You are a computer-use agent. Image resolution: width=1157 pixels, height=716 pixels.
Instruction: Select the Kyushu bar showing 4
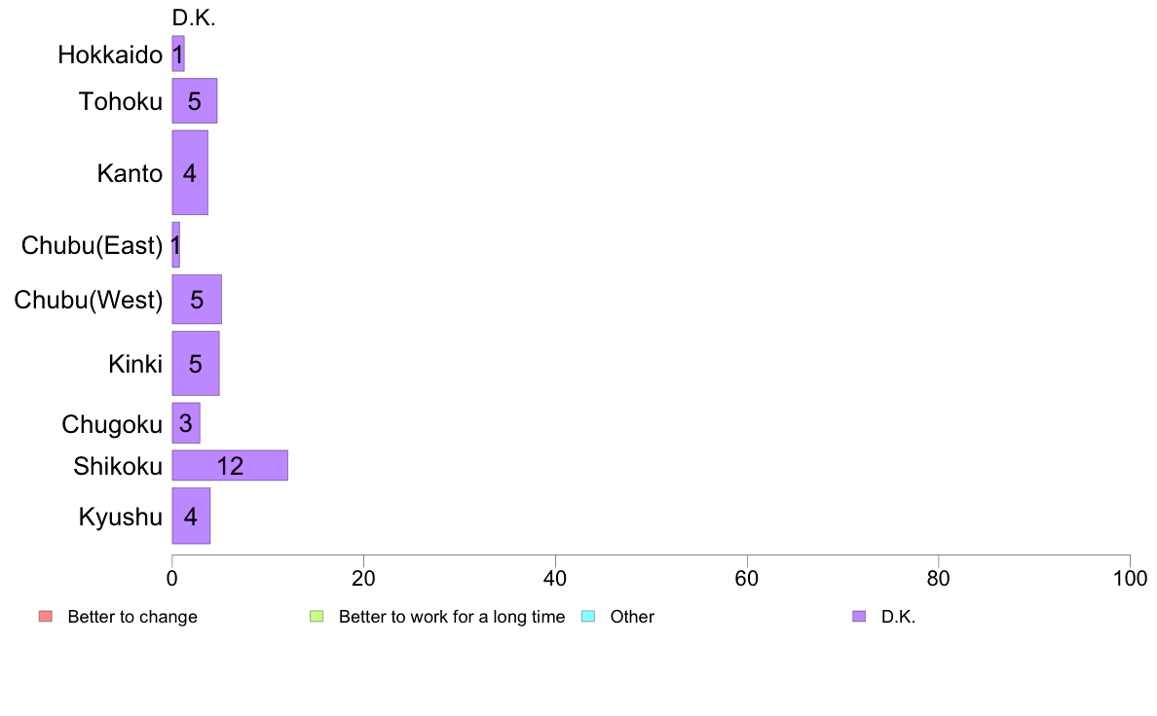pos(191,517)
